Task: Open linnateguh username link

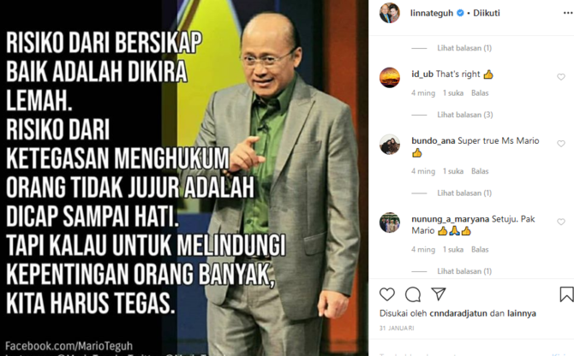Action: (x=432, y=13)
